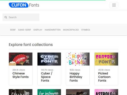The width and height of the screenshot is (127, 95).
Task: Open the Astrology collection thumbnail
Action: tap(106, 92)
